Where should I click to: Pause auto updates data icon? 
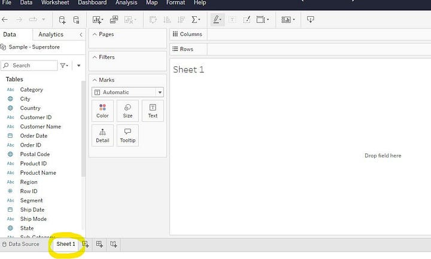point(76,20)
